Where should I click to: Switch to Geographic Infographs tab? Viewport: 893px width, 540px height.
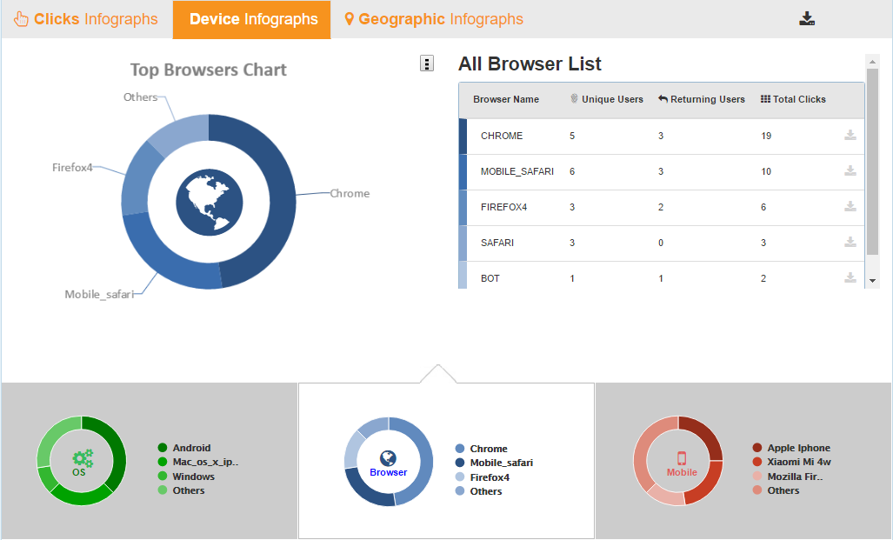click(x=434, y=19)
